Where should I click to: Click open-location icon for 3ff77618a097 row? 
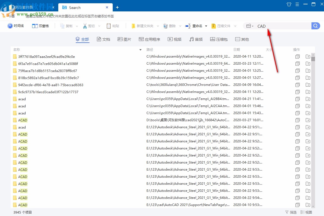(x=308, y=57)
